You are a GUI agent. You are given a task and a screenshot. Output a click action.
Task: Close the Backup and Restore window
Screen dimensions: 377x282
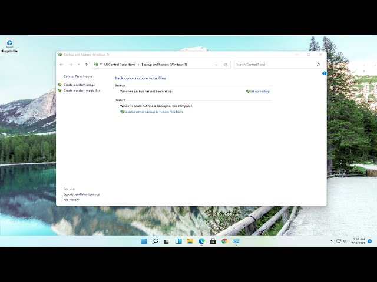(x=320, y=55)
